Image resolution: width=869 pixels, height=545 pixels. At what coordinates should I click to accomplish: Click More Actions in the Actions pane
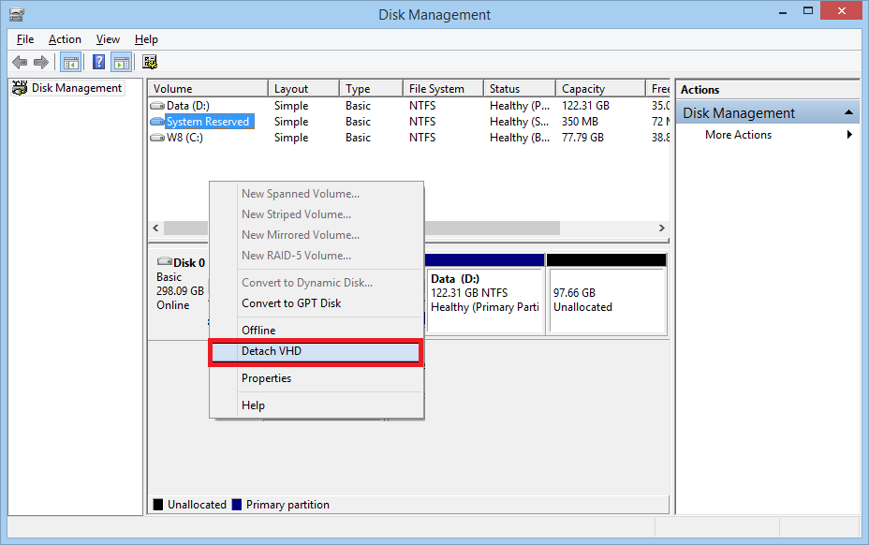(x=737, y=134)
